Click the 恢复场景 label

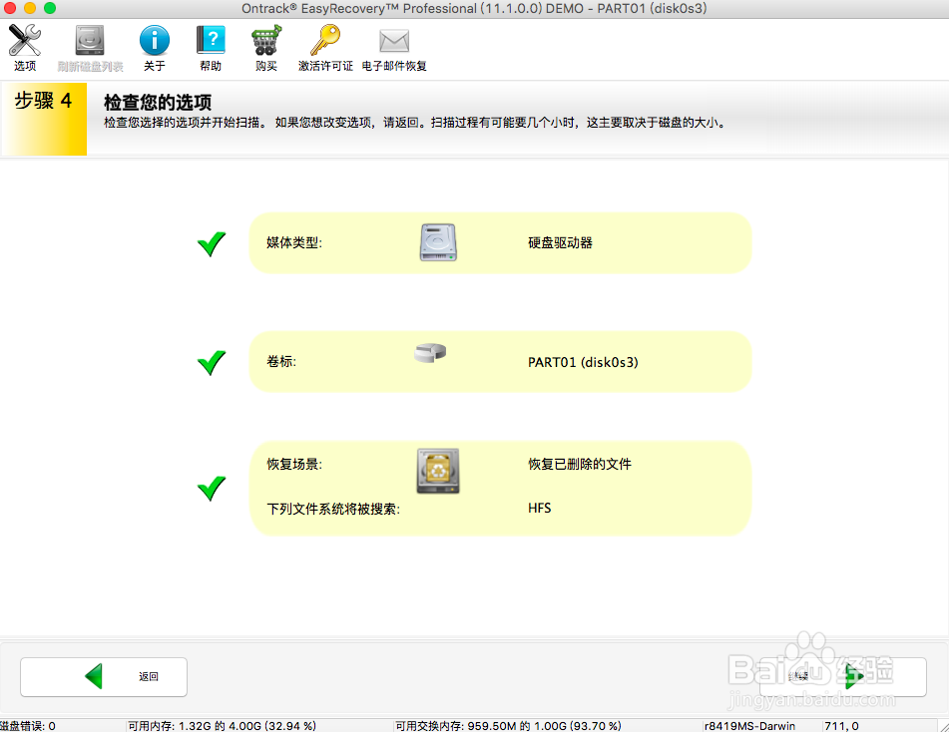tap(294, 464)
